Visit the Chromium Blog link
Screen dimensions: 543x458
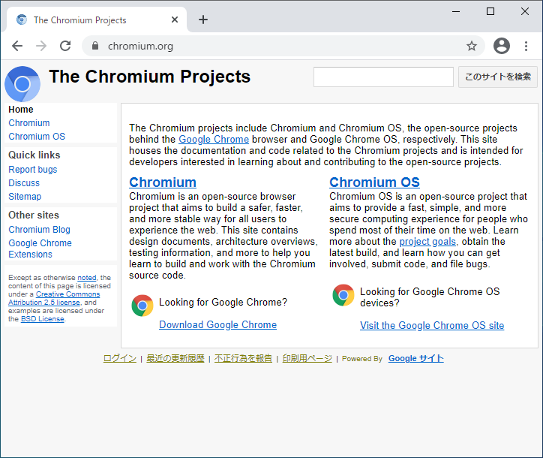coord(39,230)
